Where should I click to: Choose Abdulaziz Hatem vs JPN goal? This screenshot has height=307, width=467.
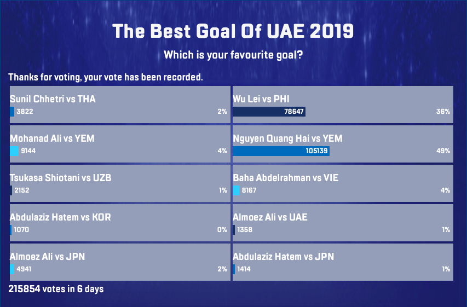[x=283, y=257]
